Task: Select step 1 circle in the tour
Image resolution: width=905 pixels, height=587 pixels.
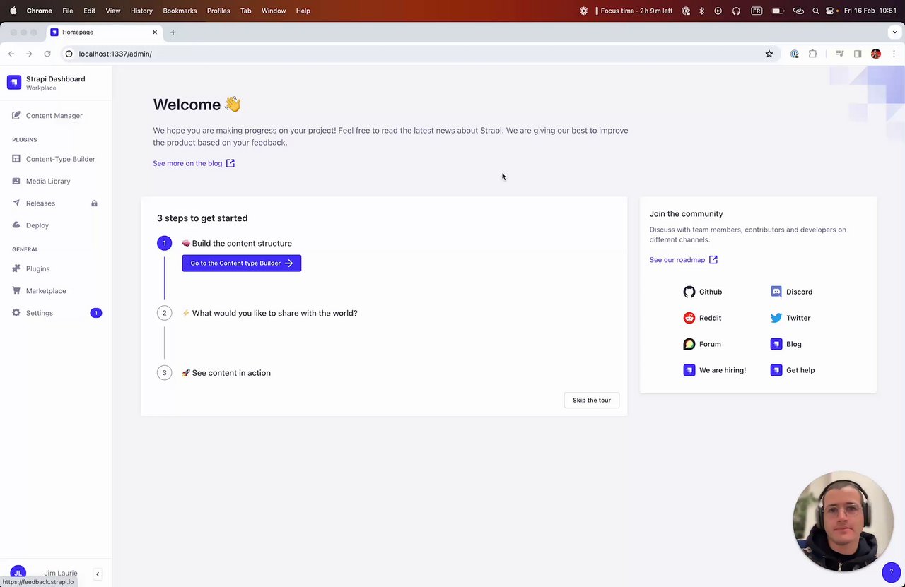Action: [x=164, y=243]
